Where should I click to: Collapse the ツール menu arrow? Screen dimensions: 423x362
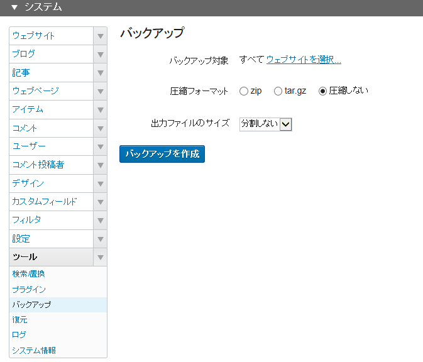[101, 257]
